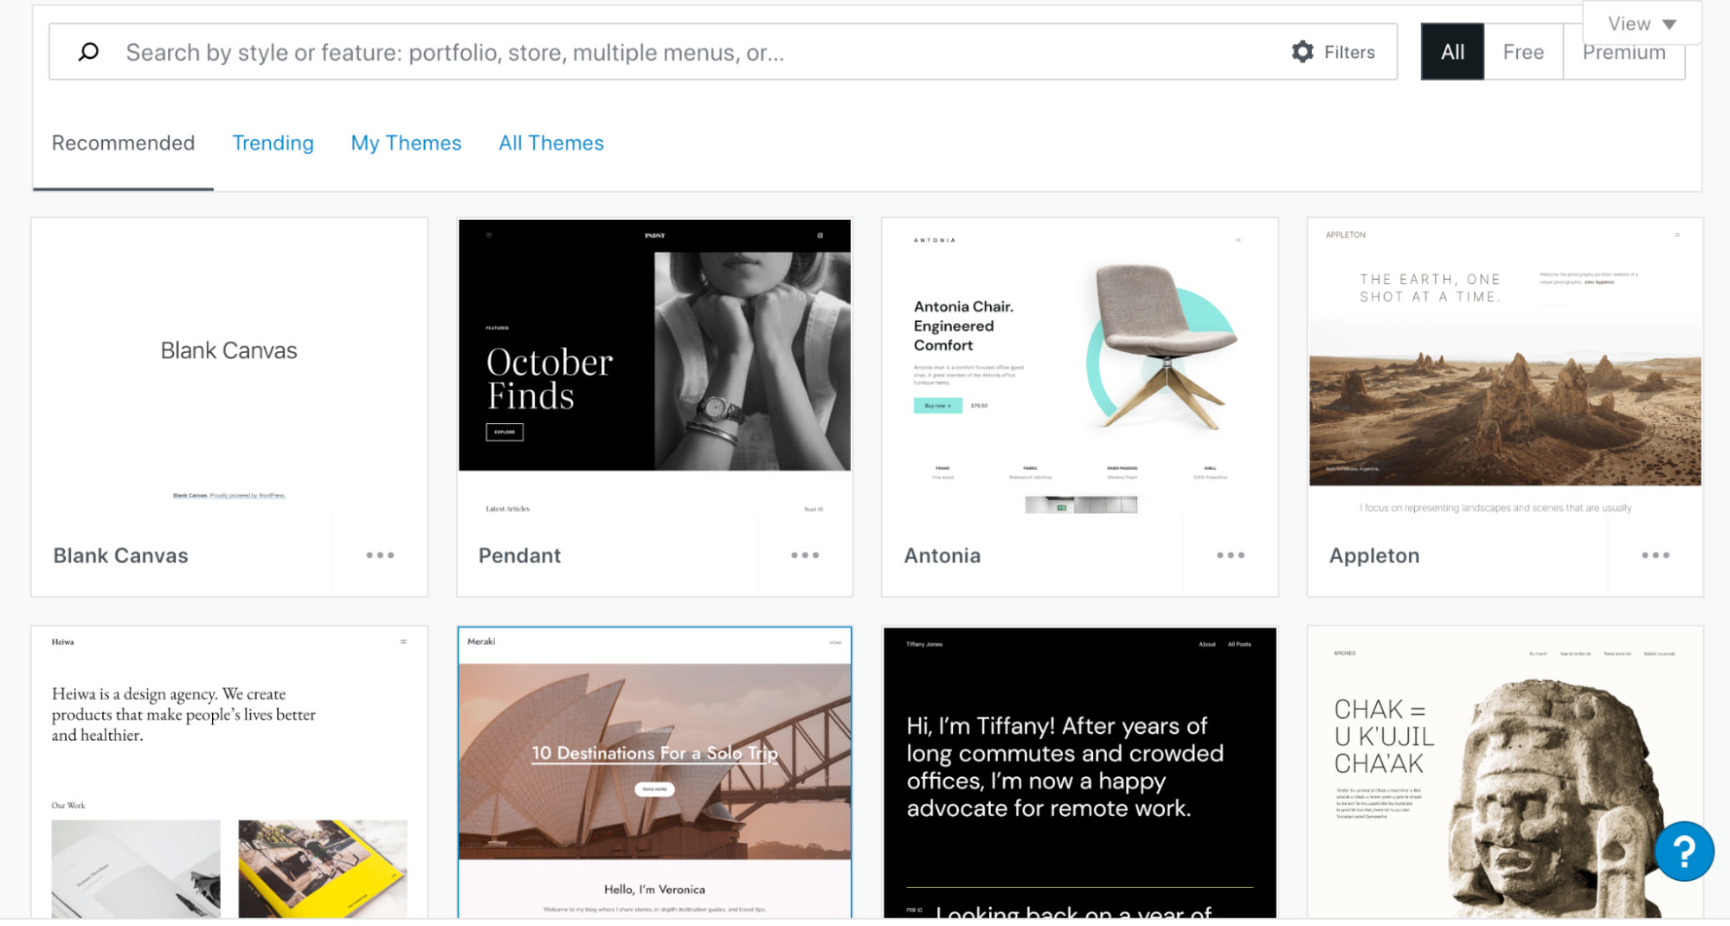Switch to the Trending tab

273,143
